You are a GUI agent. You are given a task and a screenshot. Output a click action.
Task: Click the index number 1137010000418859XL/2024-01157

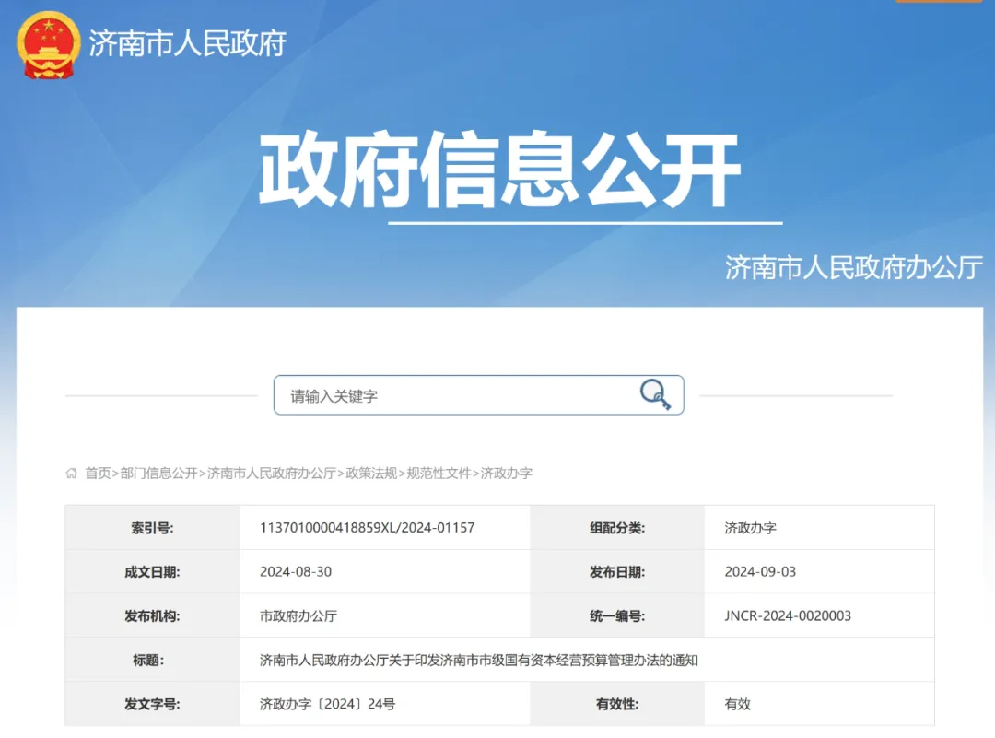pyautogui.click(x=367, y=528)
